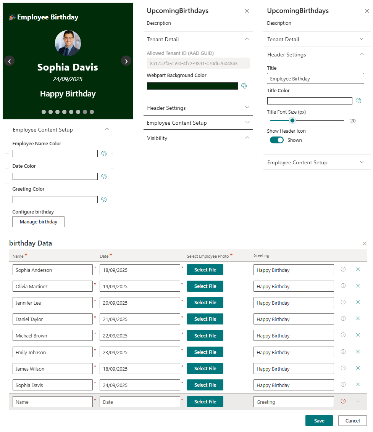Open the Title Color picker icon
Image resolution: width=373 pixels, height=432 pixels.
pyautogui.click(x=358, y=101)
